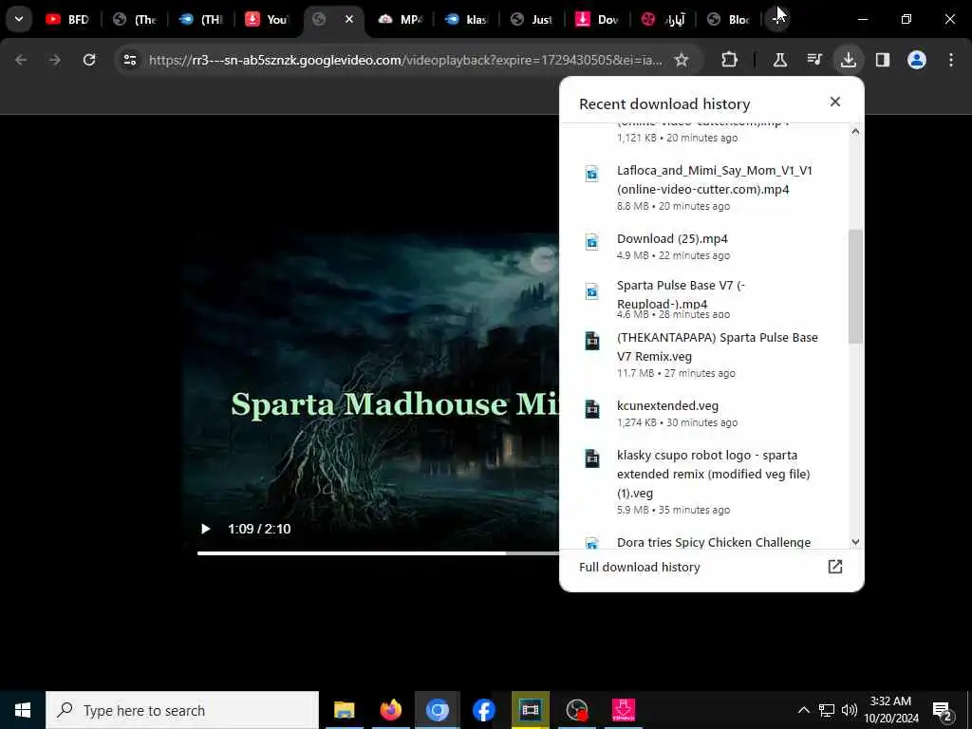Screen dimensions: 972x729
Task: Open the clock showing 3:32 AM
Action: pos(891,710)
